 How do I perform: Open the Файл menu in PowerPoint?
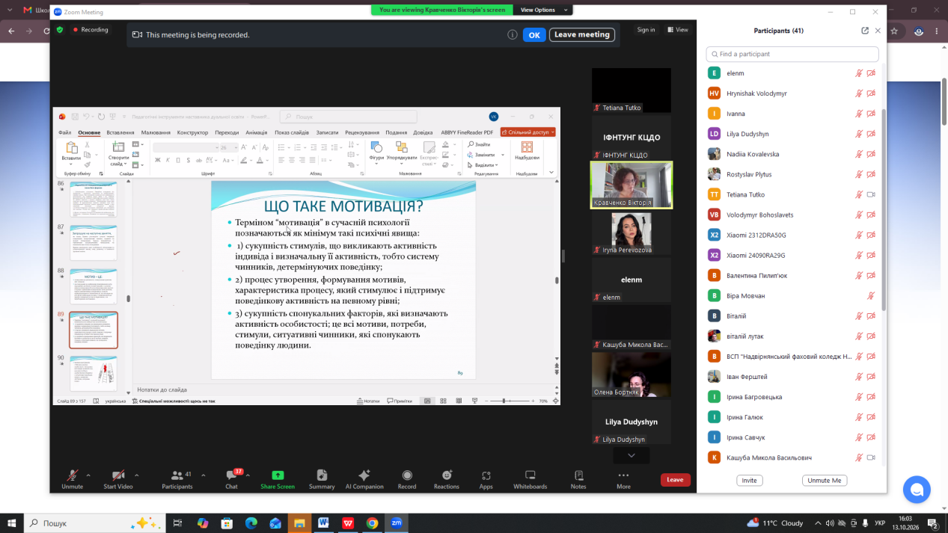[65, 132]
